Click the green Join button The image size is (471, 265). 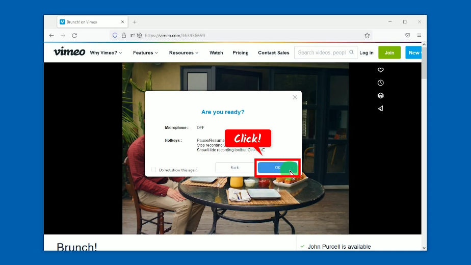[x=389, y=52]
